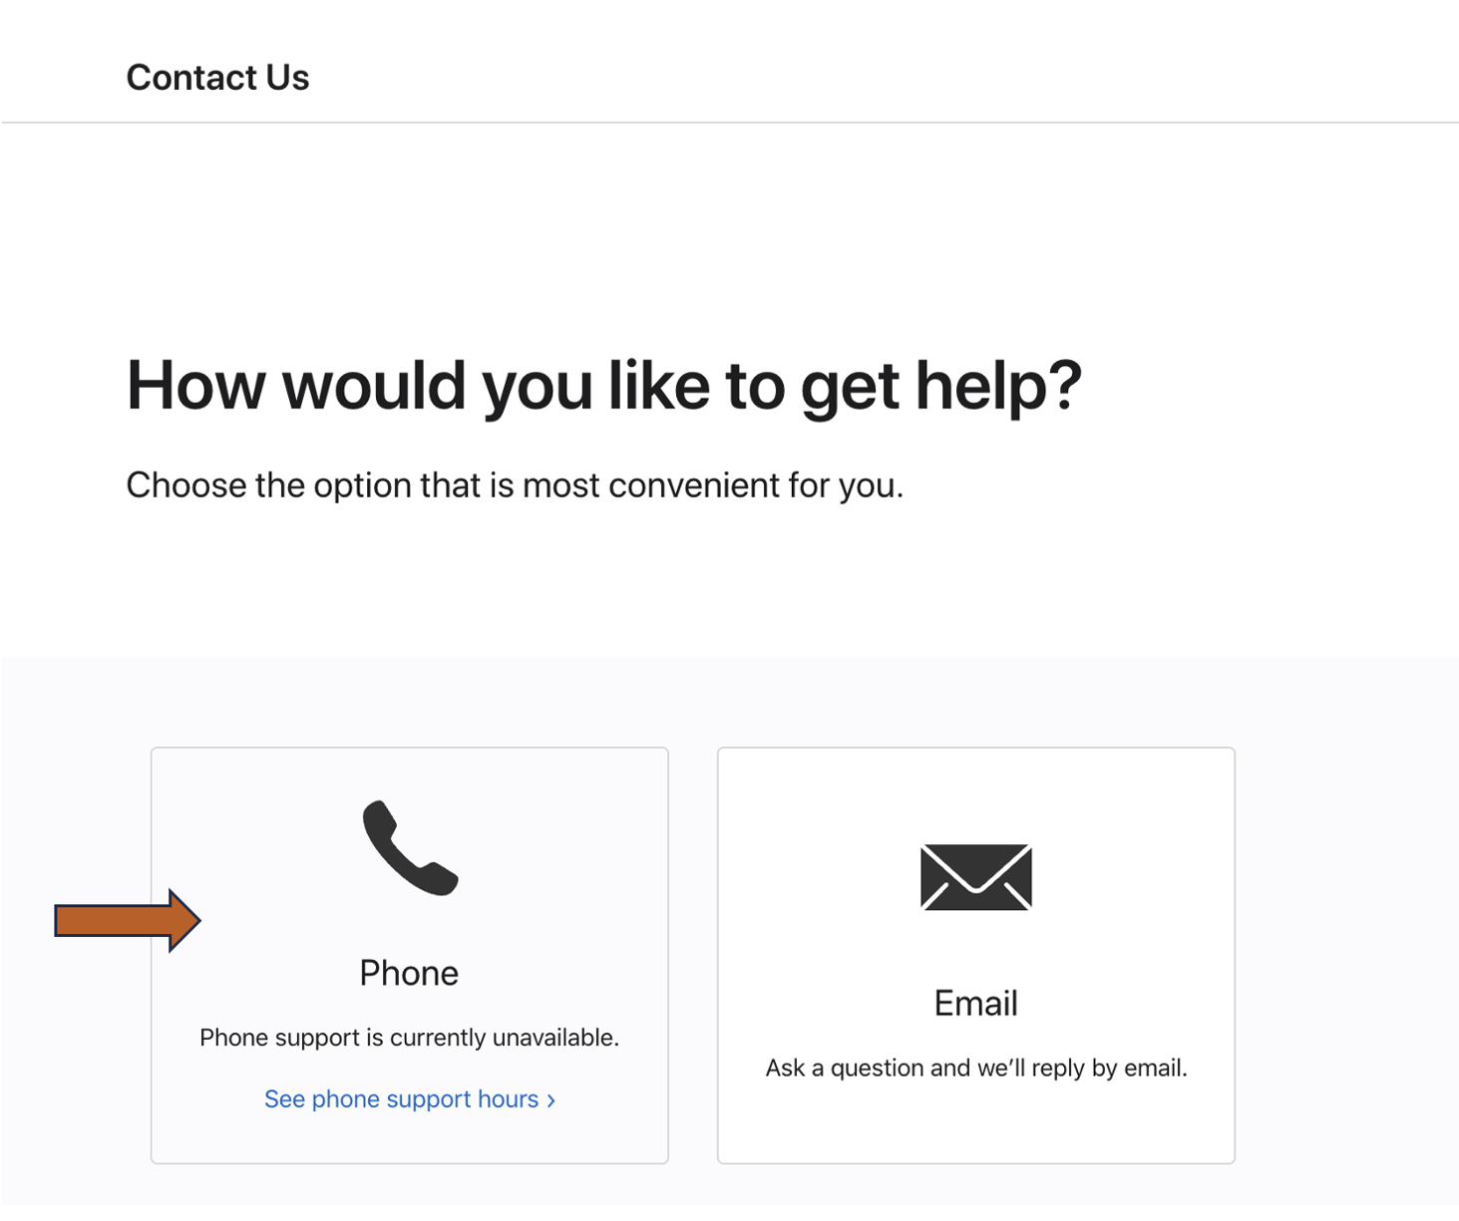1459x1221 pixels.
Task: Select the "Phone" option title
Action: [409, 973]
